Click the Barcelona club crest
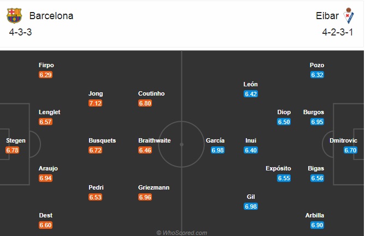The image size is (365, 236). click(x=14, y=16)
